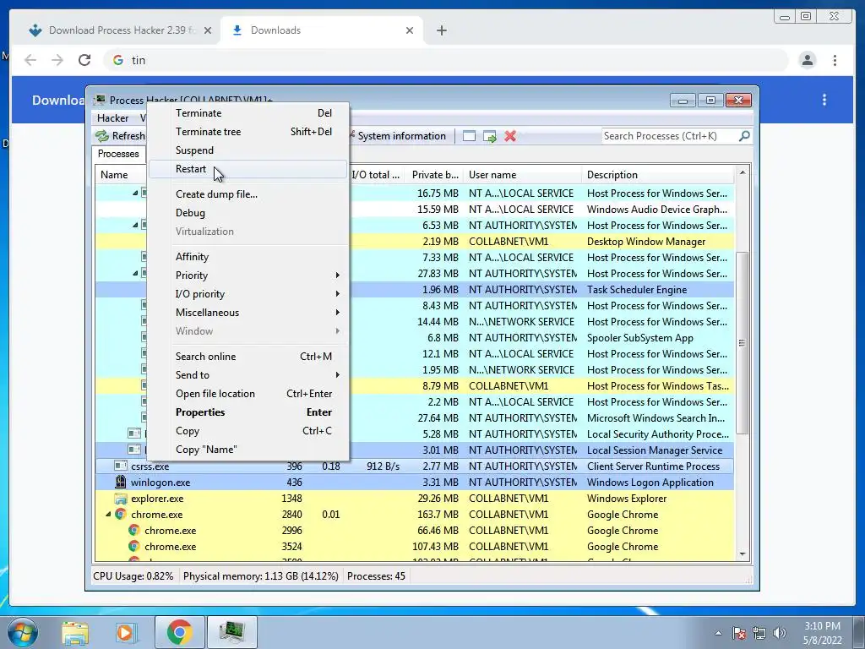Image resolution: width=865 pixels, height=649 pixels.
Task: Close the Downloads tab in Chrome
Action: (410, 30)
